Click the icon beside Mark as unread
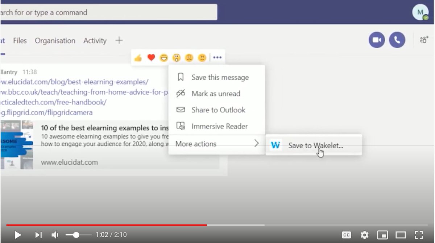Viewport: 435px width, 243px height. coord(181,94)
